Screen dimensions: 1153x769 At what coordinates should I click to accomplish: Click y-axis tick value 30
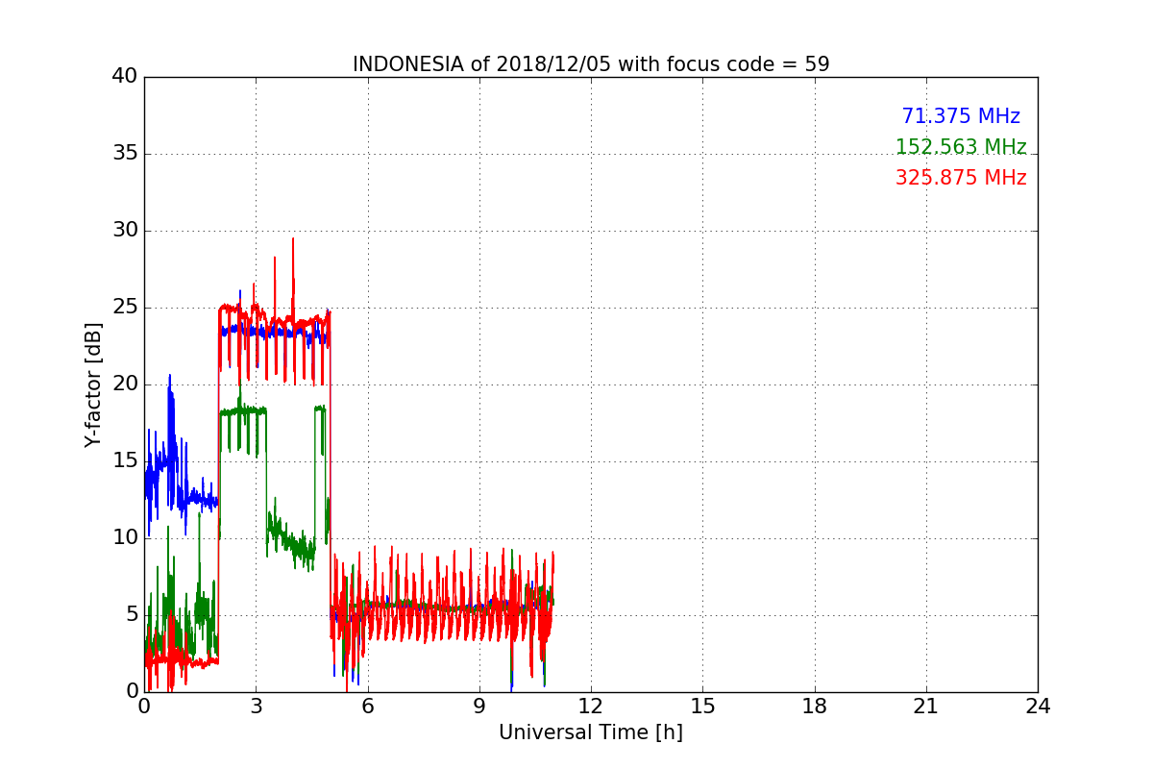point(125,231)
